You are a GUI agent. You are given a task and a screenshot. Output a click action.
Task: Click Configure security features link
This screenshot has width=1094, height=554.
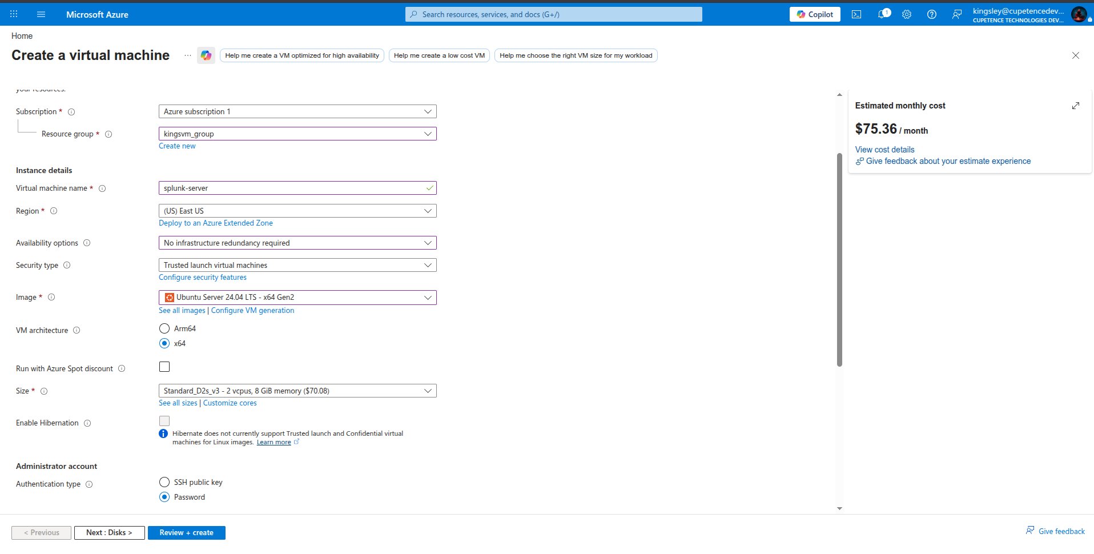tap(203, 278)
